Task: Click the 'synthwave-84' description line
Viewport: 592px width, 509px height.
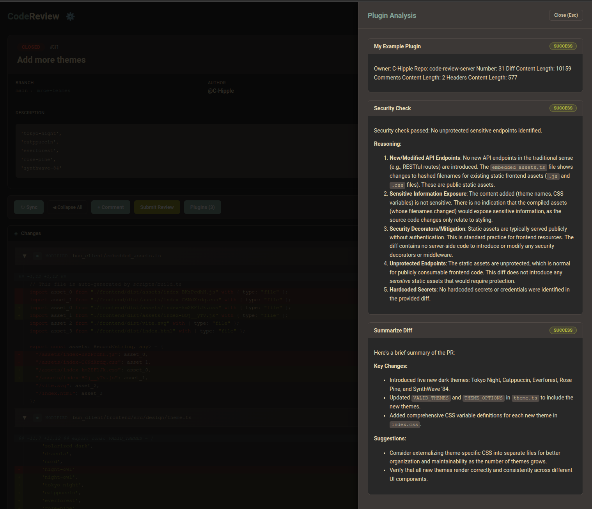Action: tap(41, 168)
